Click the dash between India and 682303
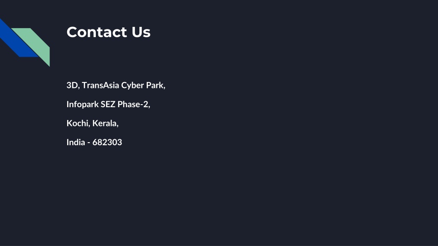 (x=89, y=143)
